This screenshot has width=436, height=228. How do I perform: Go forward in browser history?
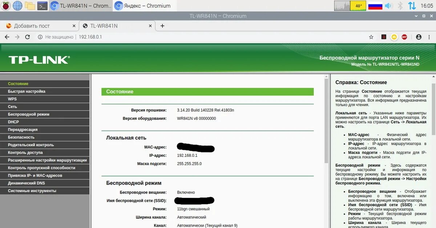[17, 37]
